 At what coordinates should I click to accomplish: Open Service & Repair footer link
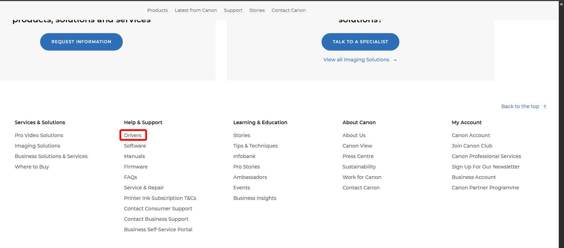pyautogui.click(x=144, y=188)
